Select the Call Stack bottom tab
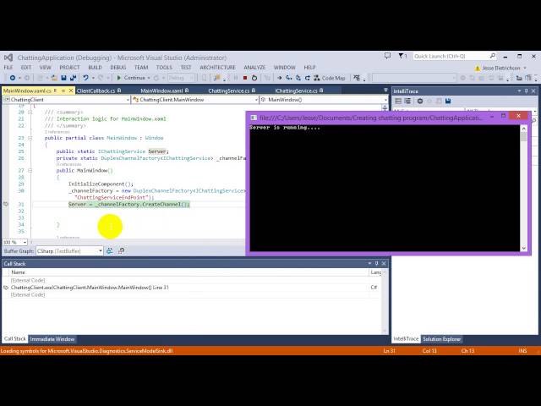The width and height of the screenshot is (541, 406). (x=15, y=339)
